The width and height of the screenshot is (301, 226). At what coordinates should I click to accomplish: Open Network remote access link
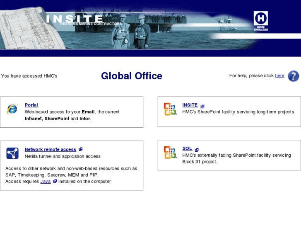pos(51,149)
